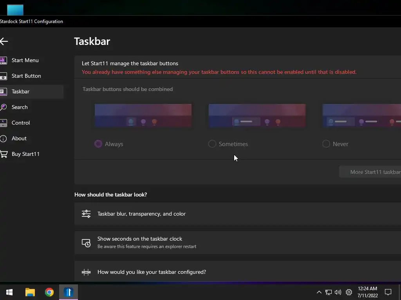Viewport: 401px width, 300px height.
Task: Click the explorer restart notice text
Action: [147, 247]
